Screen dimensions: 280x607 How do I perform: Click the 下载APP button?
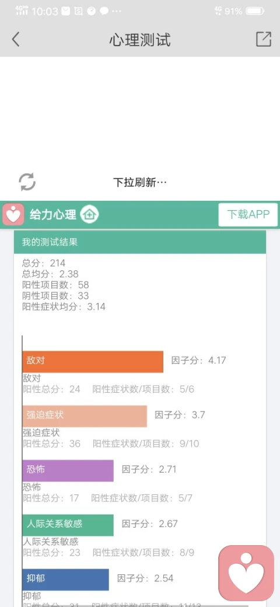[248, 214]
